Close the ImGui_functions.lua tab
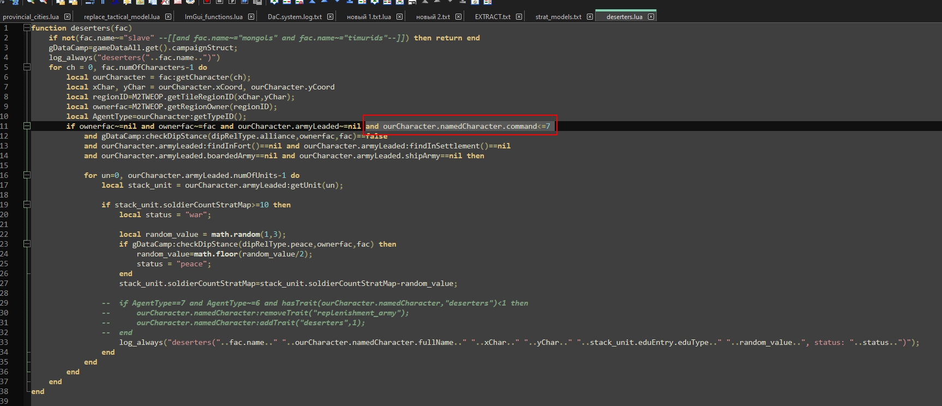Viewport: 942px width, 406px height. click(251, 17)
